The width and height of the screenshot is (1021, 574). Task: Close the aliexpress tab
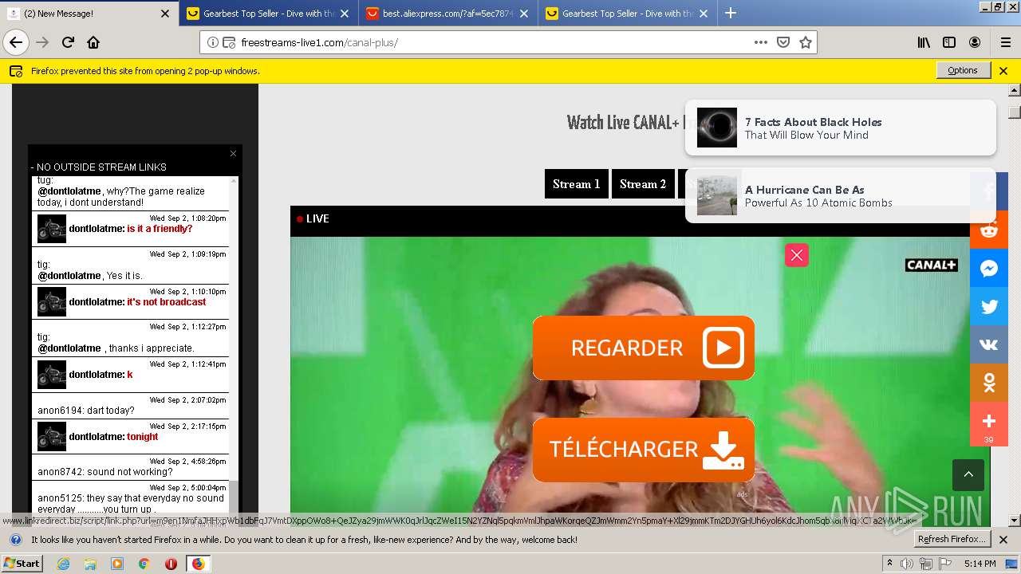pos(524,14)
